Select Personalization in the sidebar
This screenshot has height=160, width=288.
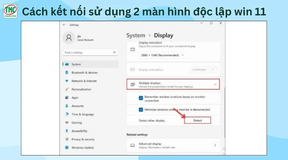90,89
